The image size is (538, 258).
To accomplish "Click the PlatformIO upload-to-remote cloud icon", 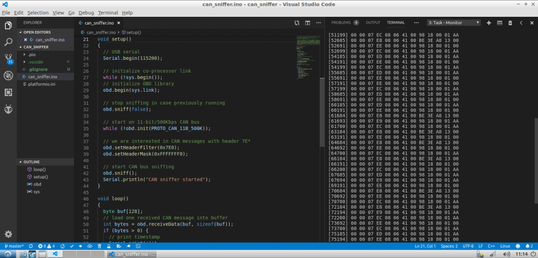I will tap(90, 246).
